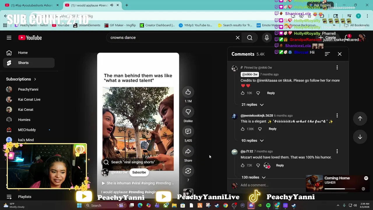Viewport: 373px width, 210px height.
Task: Open the @nikki-3w channel avatar
Action: click(x=105, y=172)
